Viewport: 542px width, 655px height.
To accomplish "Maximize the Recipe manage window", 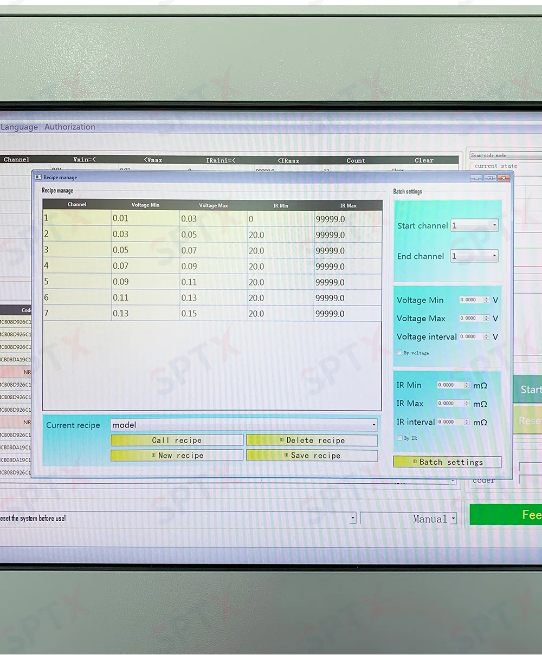I will pyautogui.click(x=490, y=178).
